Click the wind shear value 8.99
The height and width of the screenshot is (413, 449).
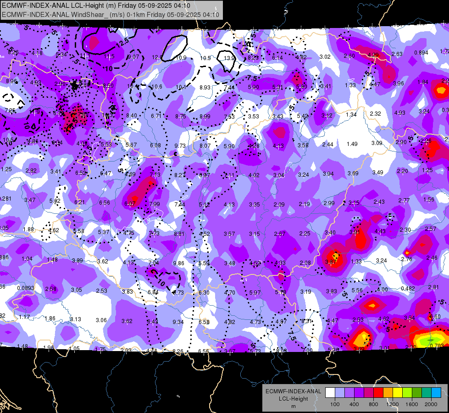205,117
